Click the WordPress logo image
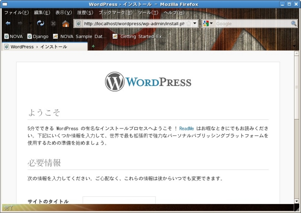This screenshot has height=213, width=301. [x=148, y=82]
